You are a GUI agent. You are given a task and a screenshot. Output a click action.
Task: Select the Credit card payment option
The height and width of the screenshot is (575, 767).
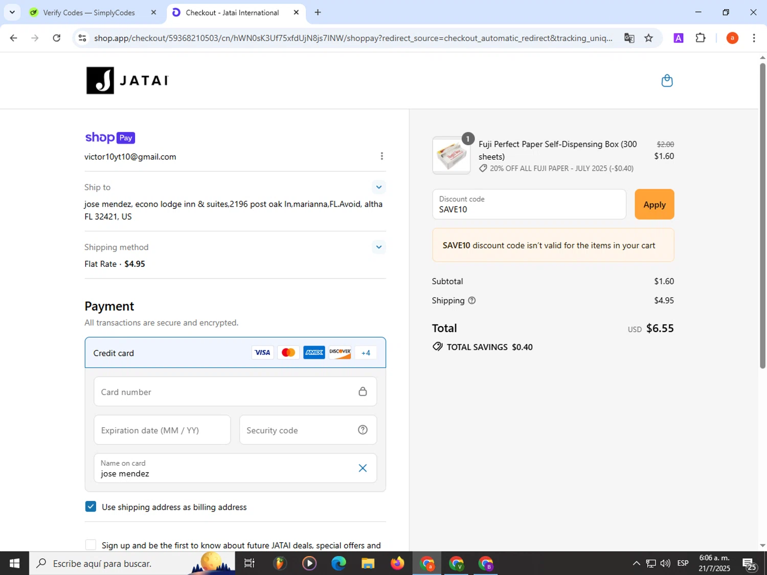235,353
